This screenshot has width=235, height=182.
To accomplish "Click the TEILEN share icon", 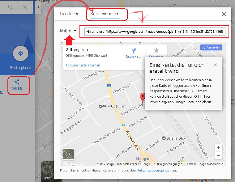I will coord(19,85).
